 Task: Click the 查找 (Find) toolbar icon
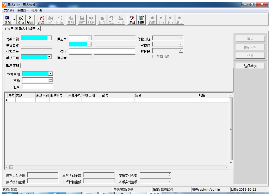(21, 20)
